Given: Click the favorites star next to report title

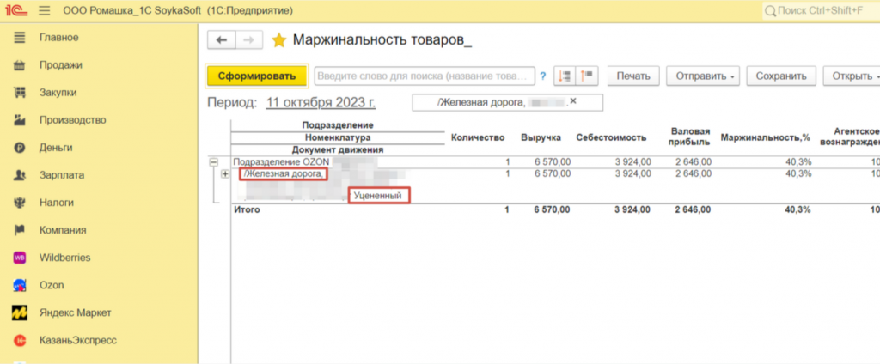Looking at the screenshot, I should [278, 40].
